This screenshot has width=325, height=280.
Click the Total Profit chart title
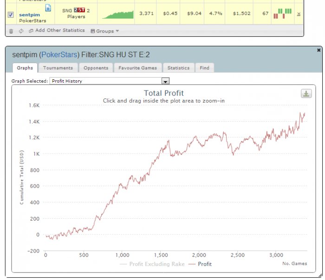[164, 93]
